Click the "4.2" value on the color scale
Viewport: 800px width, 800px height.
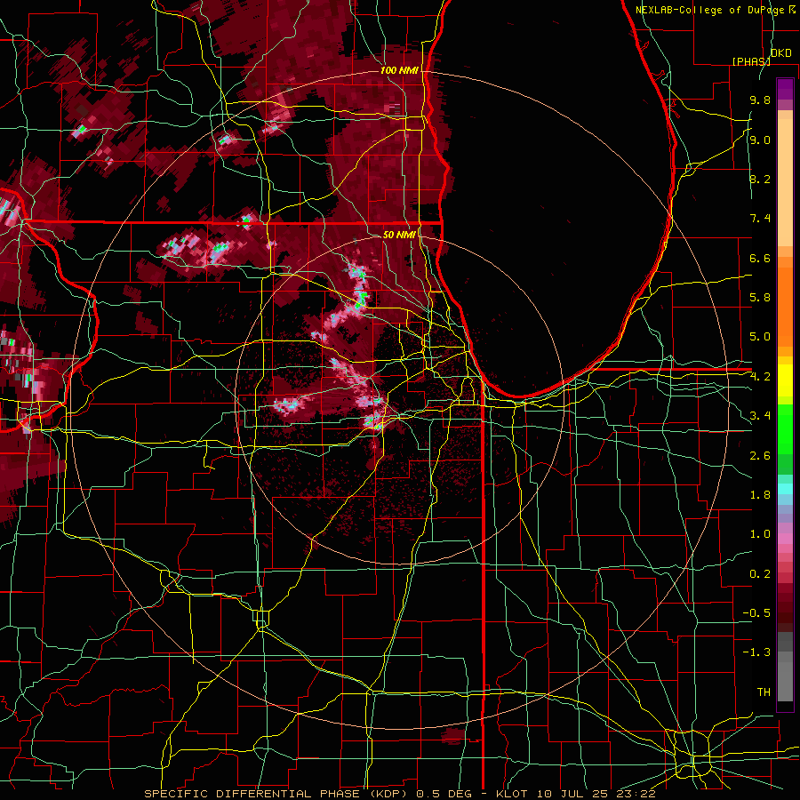click(x=760, y=377)
